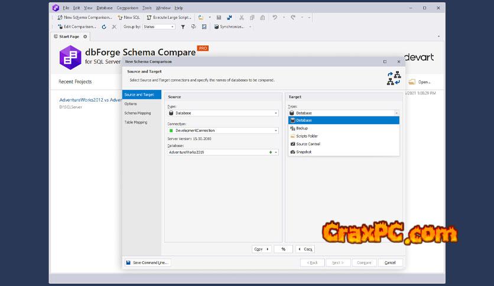The image size is (494, 286).
Task: Click the Filter funnel toolbar icon
Action: pyautogui.click(x=183, y=27)
